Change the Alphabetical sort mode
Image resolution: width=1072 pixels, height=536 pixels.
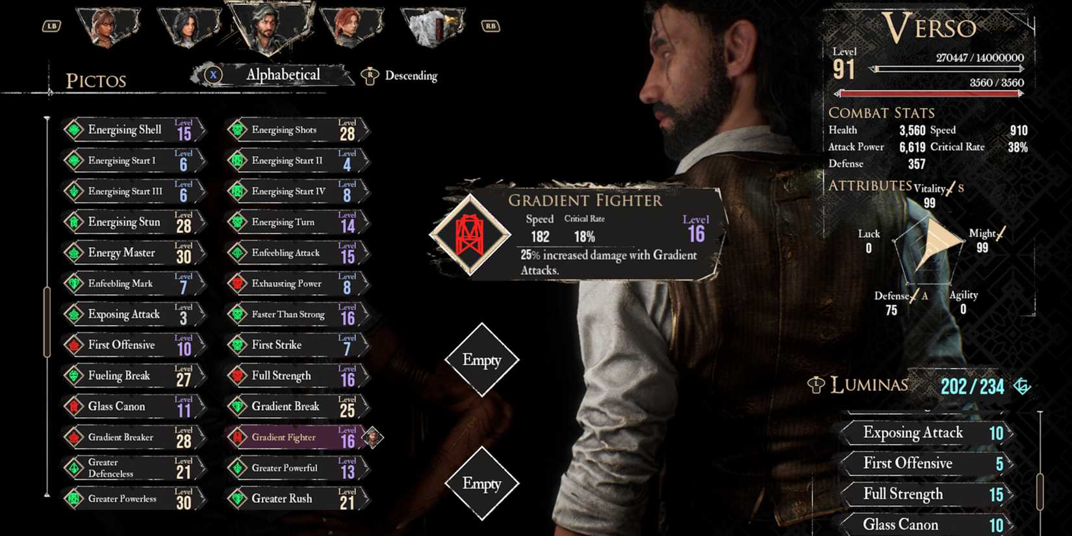click(x=283, y=75)
